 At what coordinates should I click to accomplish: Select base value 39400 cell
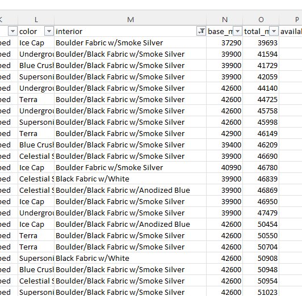click(225, 145)
